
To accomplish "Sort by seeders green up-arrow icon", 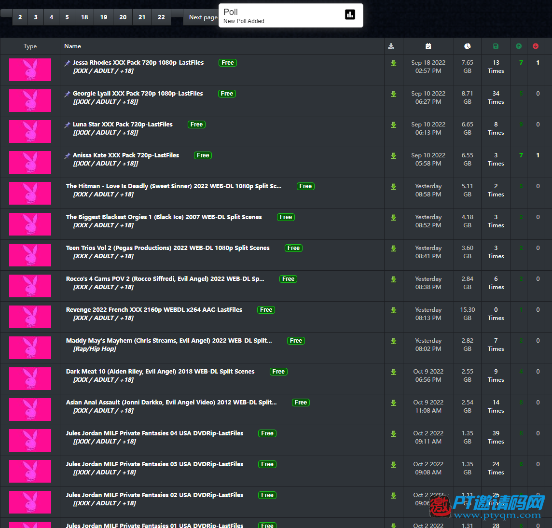I will pyautogui.click(x=519, y=46).
